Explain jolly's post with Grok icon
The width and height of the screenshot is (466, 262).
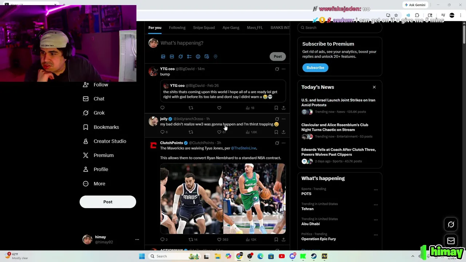click(277, 119)
